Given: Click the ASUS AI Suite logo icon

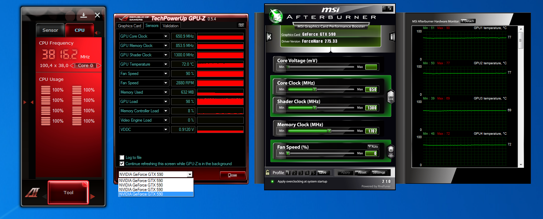Looking at the screenshot, I should click(32, 192).
